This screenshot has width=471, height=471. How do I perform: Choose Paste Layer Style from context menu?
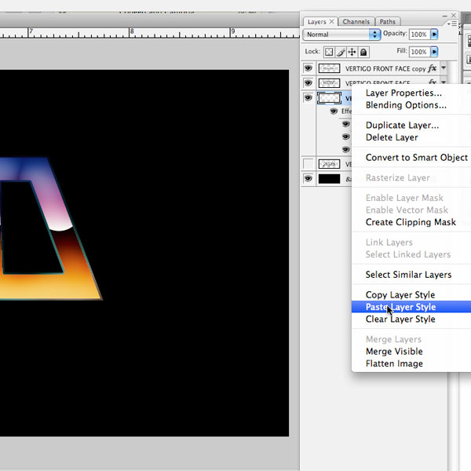(400, 307)
